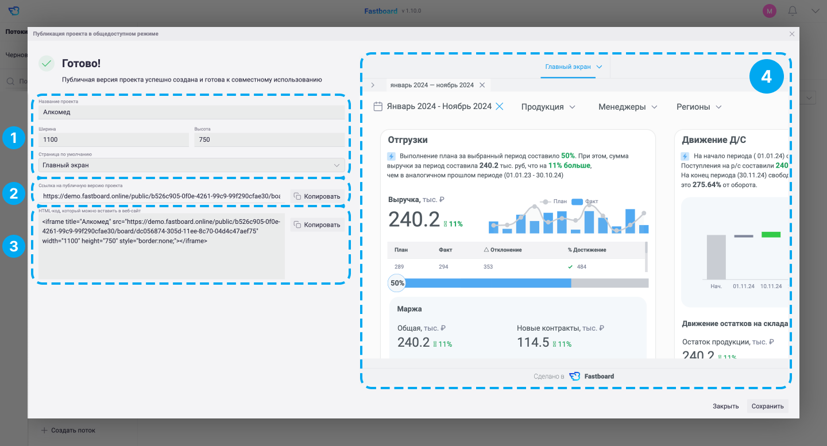827x446 pixels.
Task: Click the search magnifier icon behind the dialog
Action: 10,82
